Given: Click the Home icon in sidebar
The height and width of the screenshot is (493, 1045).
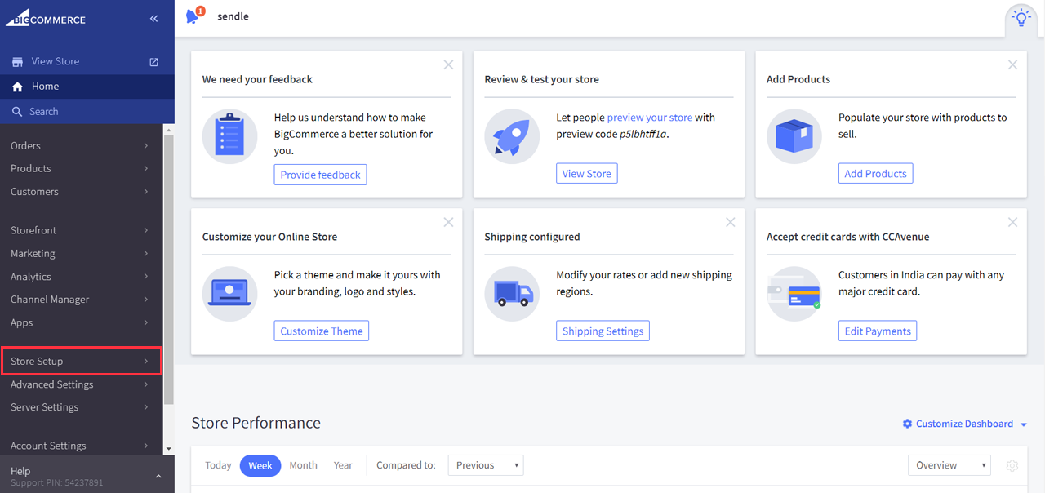Looking at the screenshot, I should coord(17,87).
